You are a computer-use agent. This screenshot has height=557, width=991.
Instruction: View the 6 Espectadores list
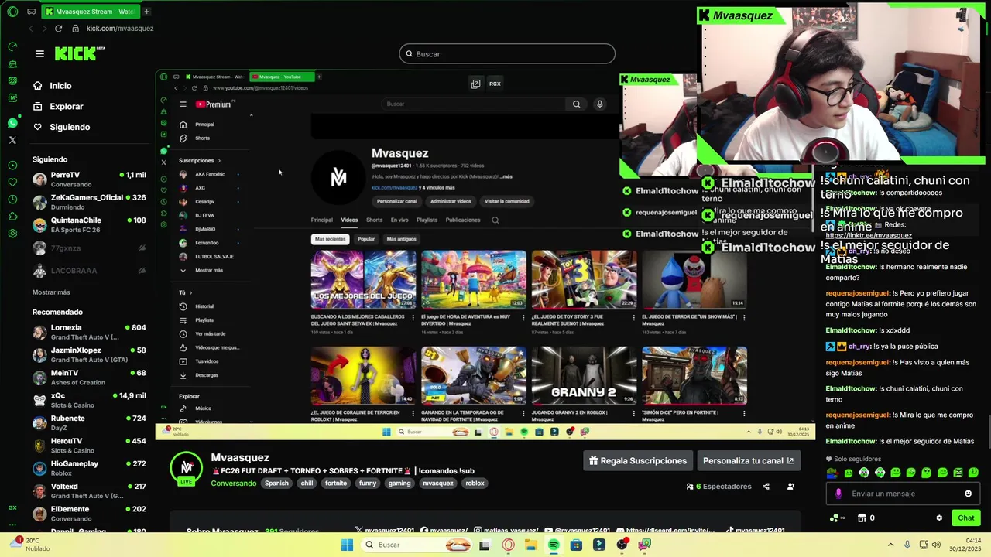click(x=719, y=487)
